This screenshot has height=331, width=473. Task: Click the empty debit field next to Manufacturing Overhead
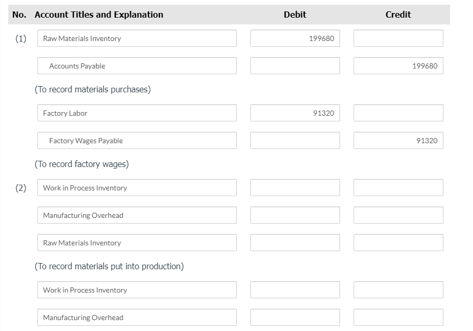(295, 215)
